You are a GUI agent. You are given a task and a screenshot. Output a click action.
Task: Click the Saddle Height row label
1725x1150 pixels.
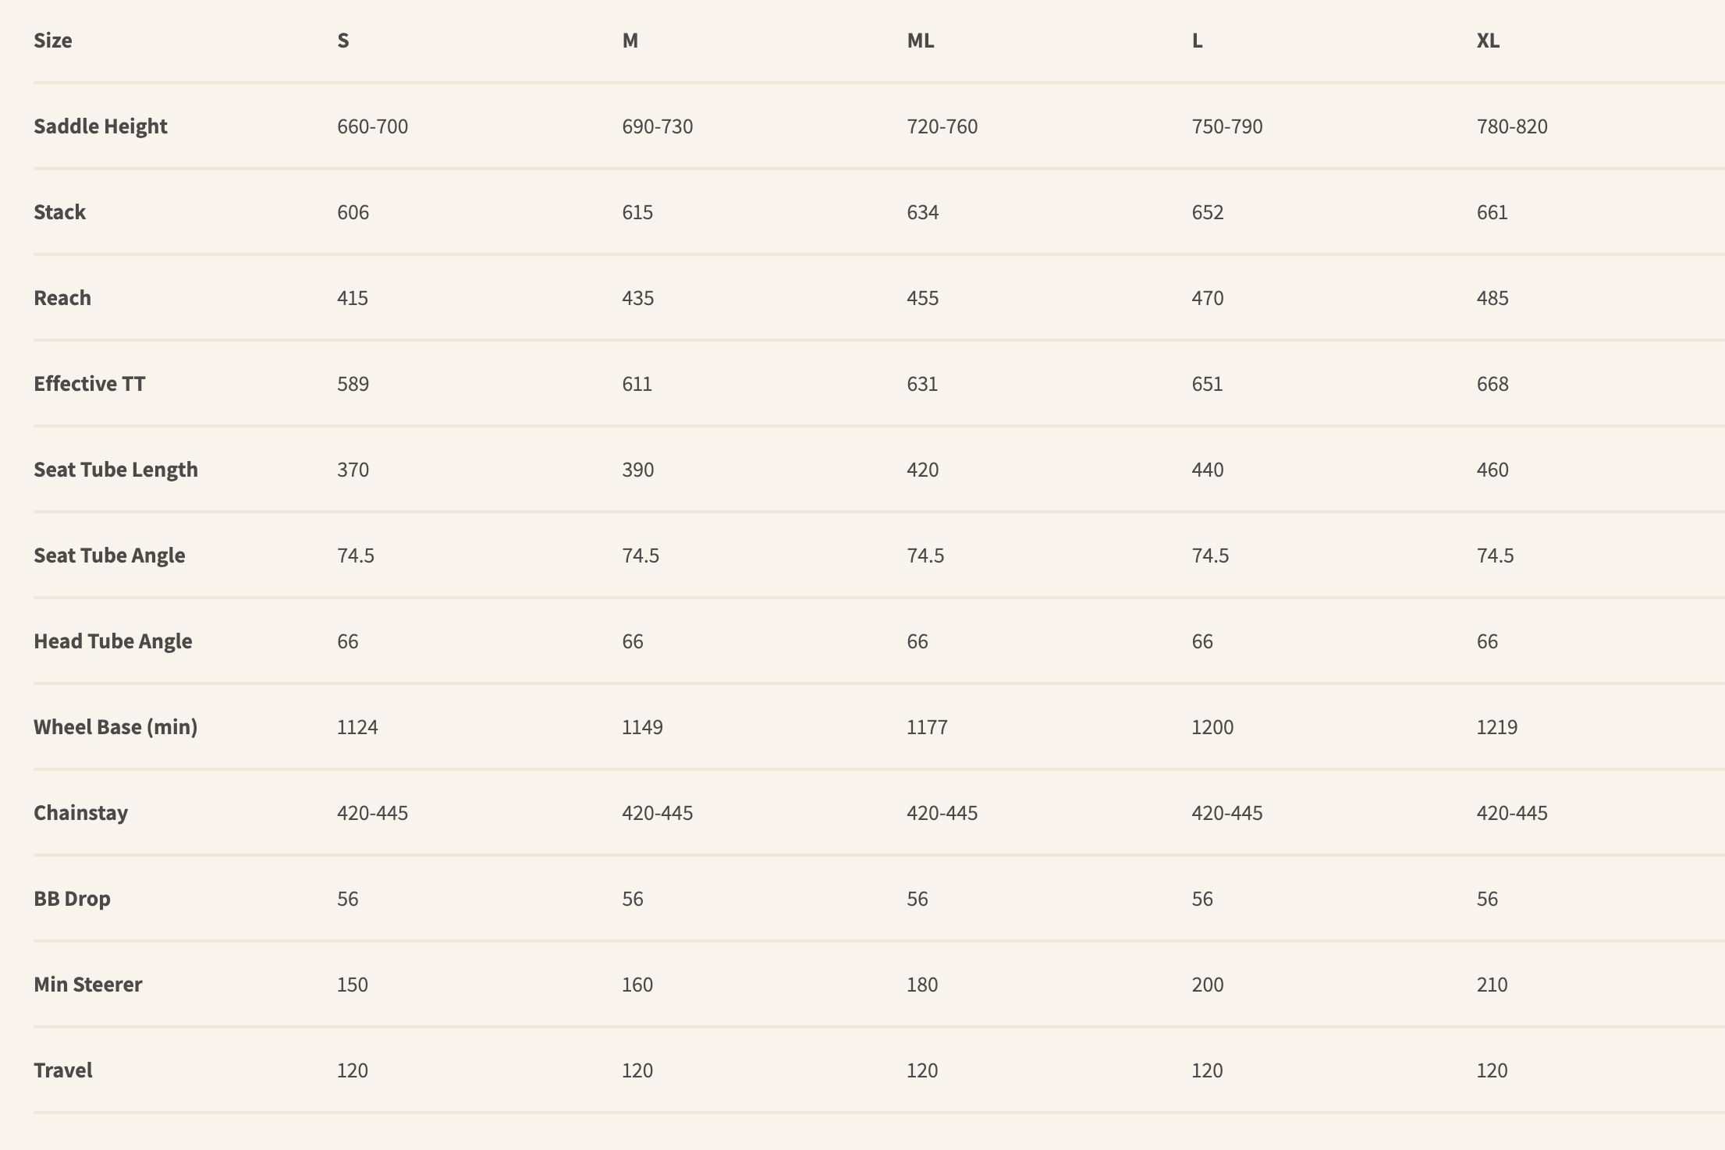(x=101, y=126)
